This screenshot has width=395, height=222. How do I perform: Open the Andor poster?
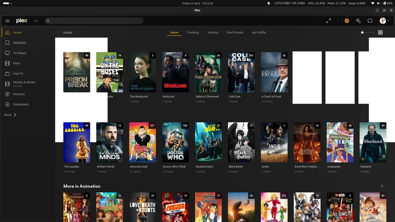pos(274,142)
